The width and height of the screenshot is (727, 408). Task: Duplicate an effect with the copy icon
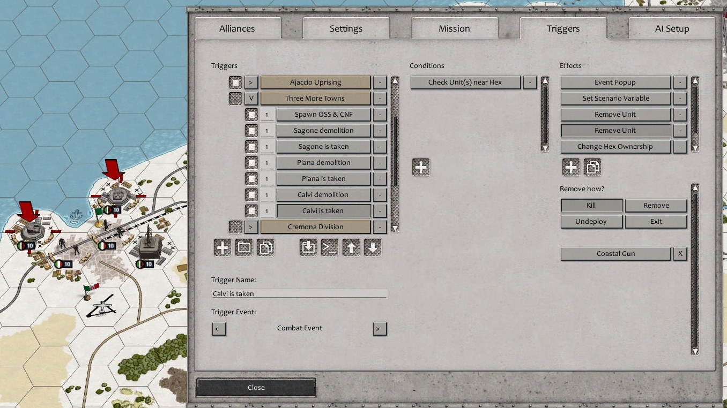pos(591,167)
